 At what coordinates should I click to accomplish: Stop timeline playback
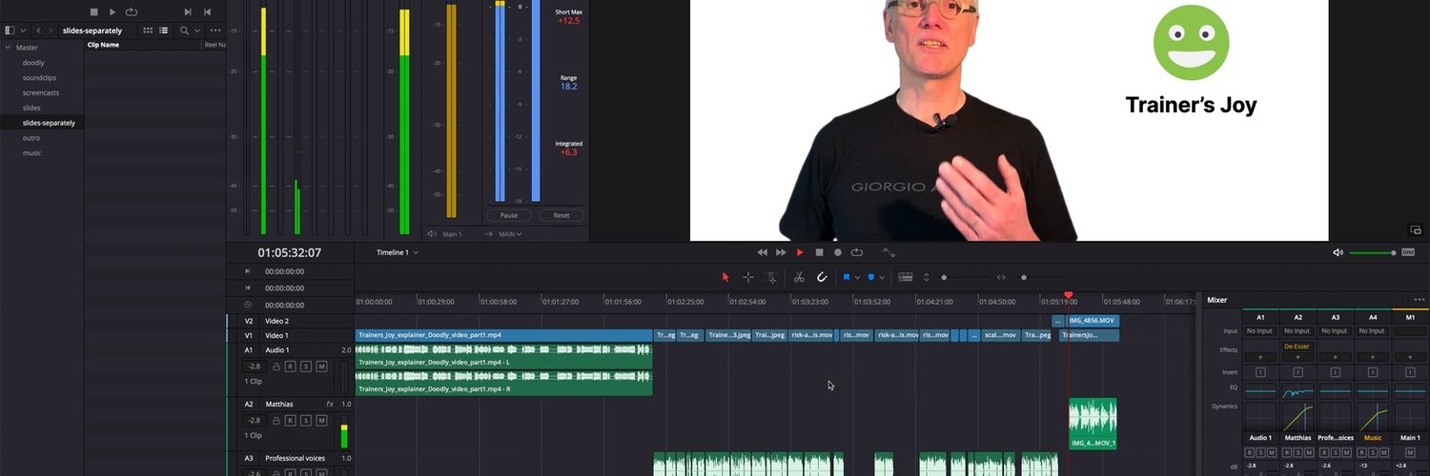point(819,252)
